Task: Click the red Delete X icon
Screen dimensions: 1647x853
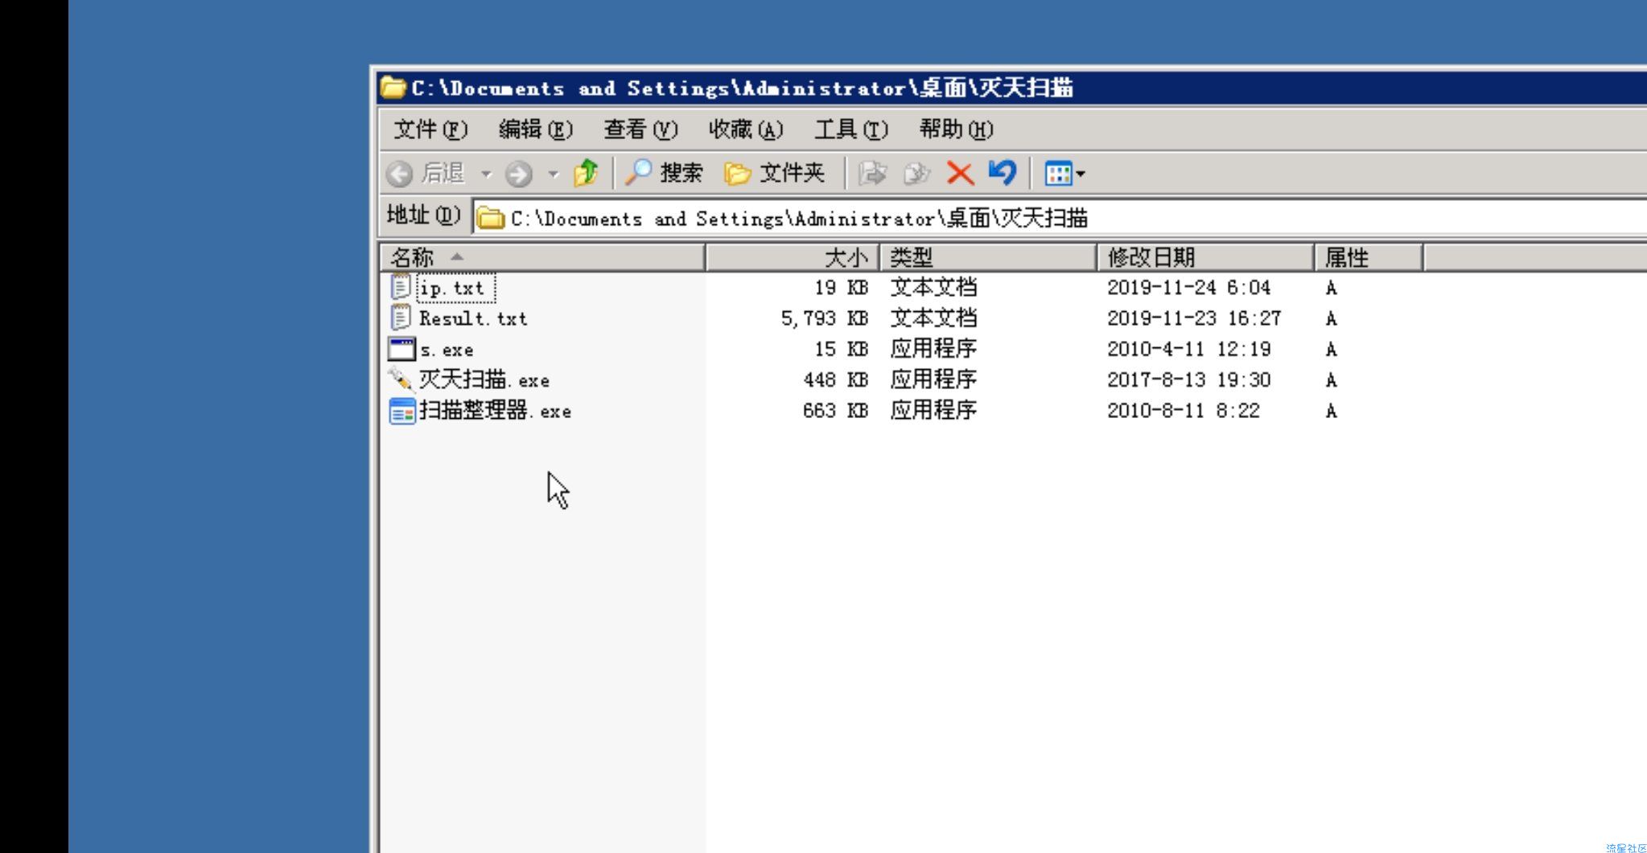Action: pos(960,173)
